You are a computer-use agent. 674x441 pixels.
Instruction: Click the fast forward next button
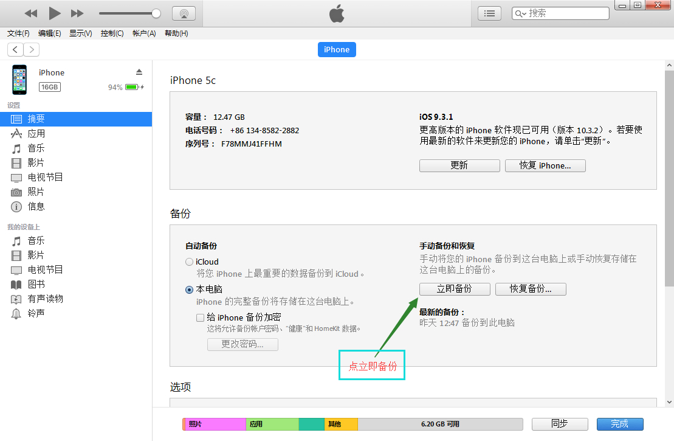(x=77, y=13)
